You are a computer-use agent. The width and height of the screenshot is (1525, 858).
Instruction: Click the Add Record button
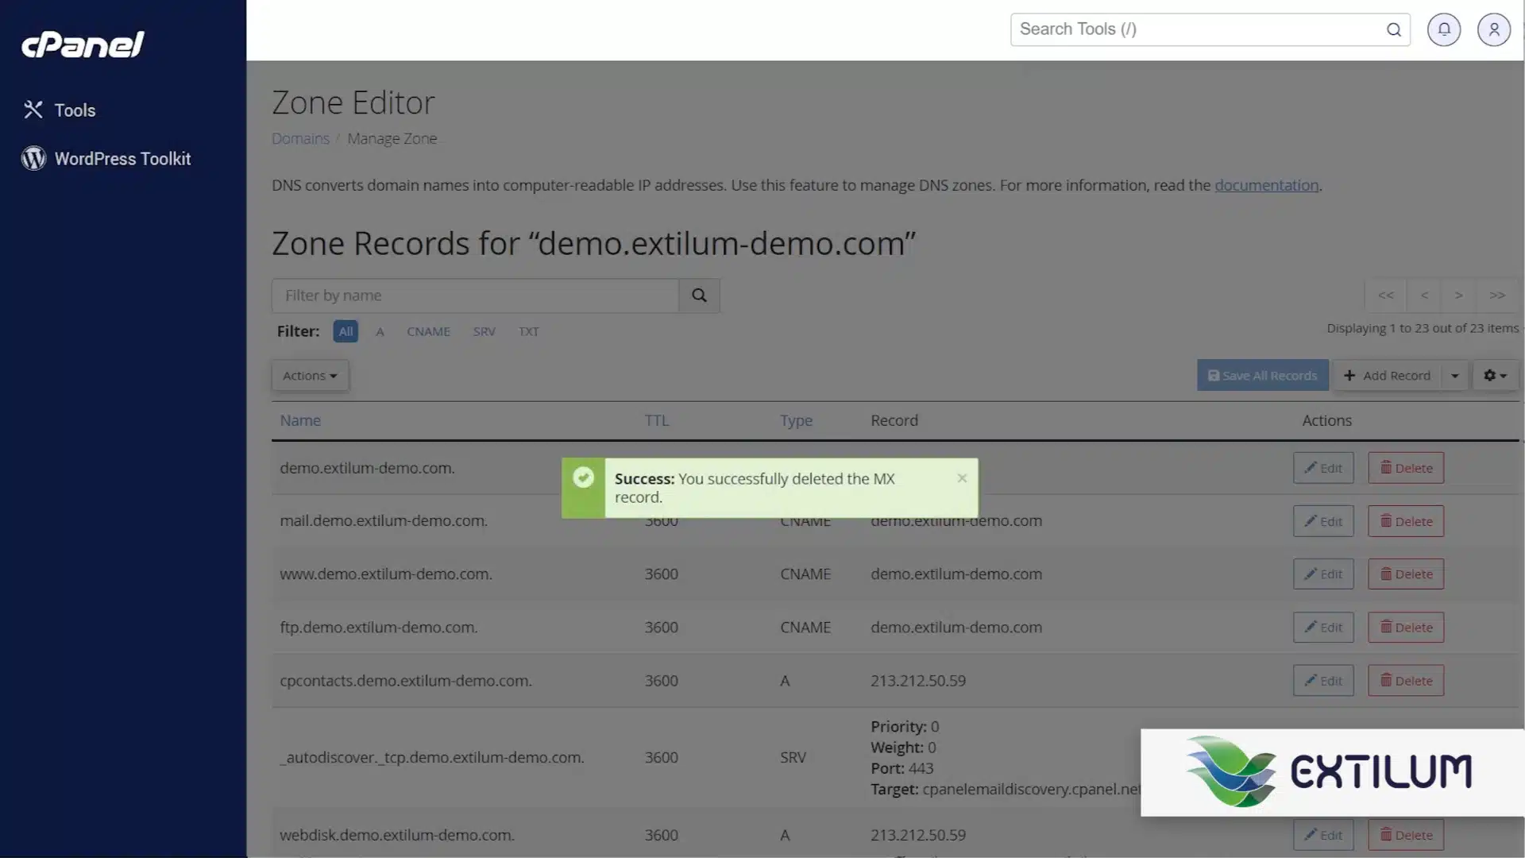pyautogui.click(x=1387, y=376)
